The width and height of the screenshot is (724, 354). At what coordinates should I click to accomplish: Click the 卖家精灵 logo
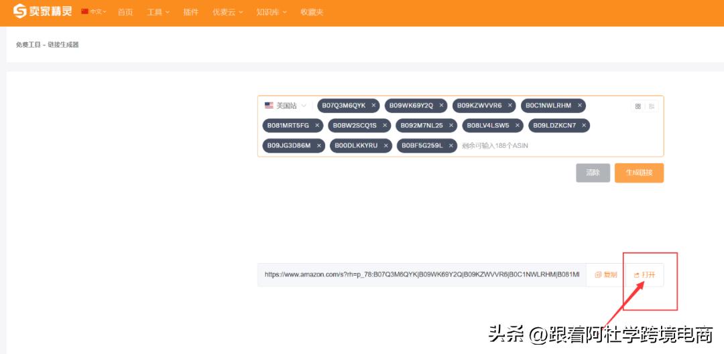(x=42, y=11)
